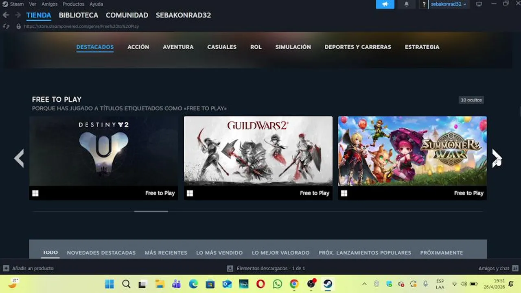Screen dimensions: 521x293
Task: Select the ESTRATEGIA genre tab
Action: [x=422, y=47]
